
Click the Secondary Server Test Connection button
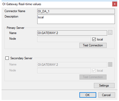click(93, 77)
